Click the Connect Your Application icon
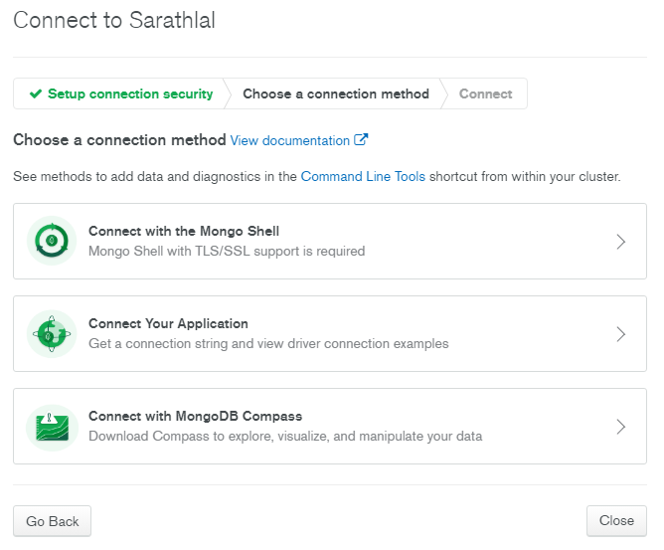The height and width of the screenshot is (550, 664). pos(52,333)
